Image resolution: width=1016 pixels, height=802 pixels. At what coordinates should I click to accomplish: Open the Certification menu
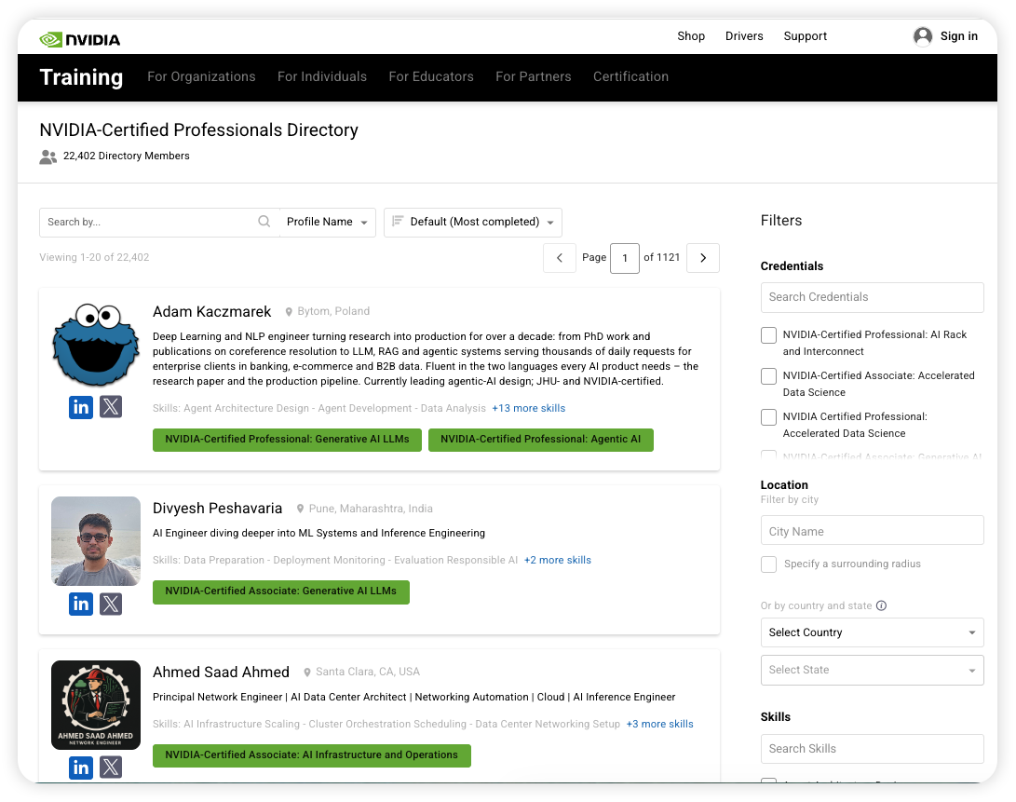coord(630,76)
